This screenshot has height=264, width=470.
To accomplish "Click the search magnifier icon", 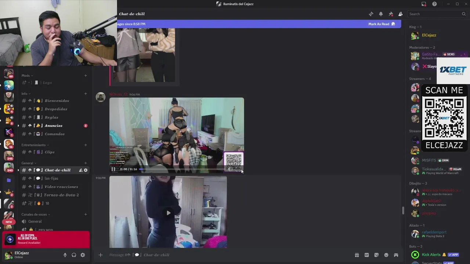I will click(x=464, y=14).
